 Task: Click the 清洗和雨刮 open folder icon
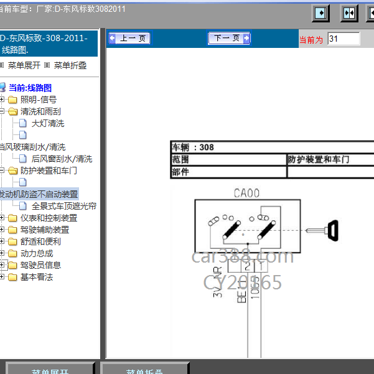[12, 111]
